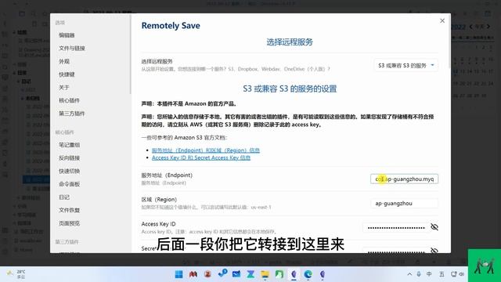Open the 编辑器 settings tab
Viewport: 501px width, 282px height.
tap(67, 35)
